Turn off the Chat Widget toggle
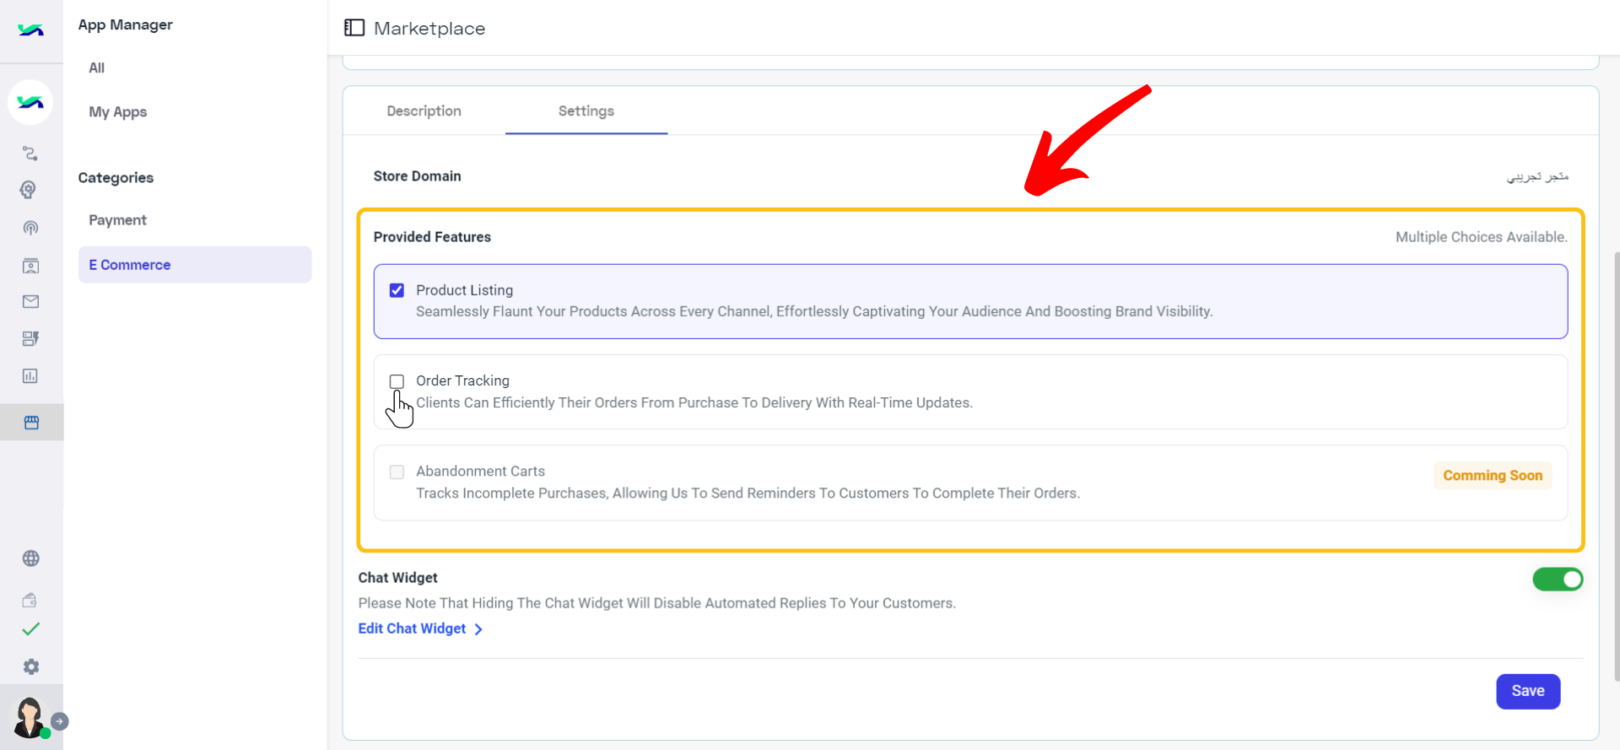1620x750 pixels. (x=1558, y=580)
